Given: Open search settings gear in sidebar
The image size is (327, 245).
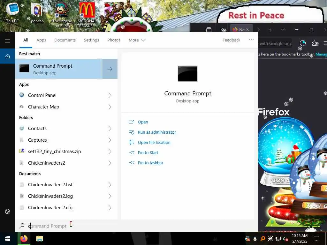Looking at the screenshot, I should click(x=8, y=212).
